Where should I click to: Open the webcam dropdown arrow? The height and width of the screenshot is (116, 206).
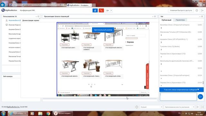(x=111, y=10)
